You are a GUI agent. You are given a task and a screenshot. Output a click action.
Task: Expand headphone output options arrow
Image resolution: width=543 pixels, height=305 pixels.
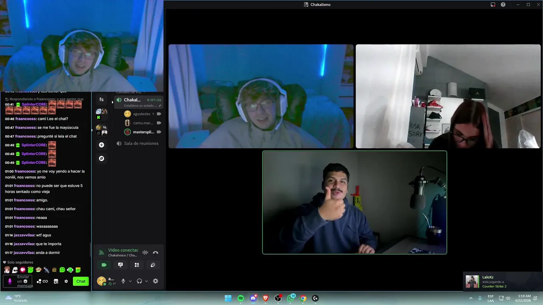coord(146,281)
